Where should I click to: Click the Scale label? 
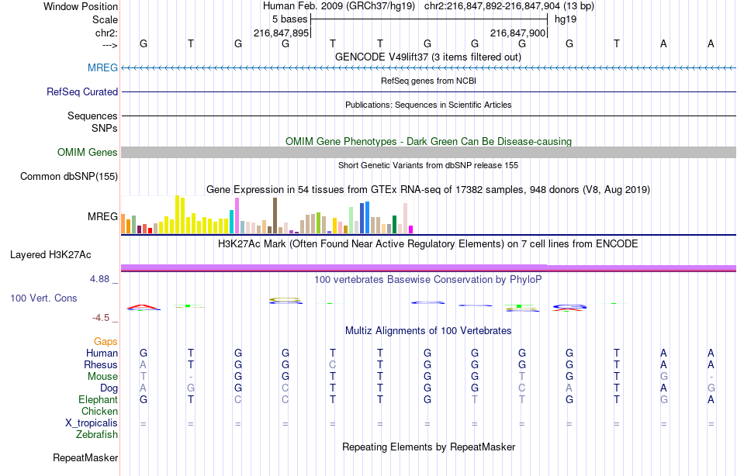click(x=105, y=19)
